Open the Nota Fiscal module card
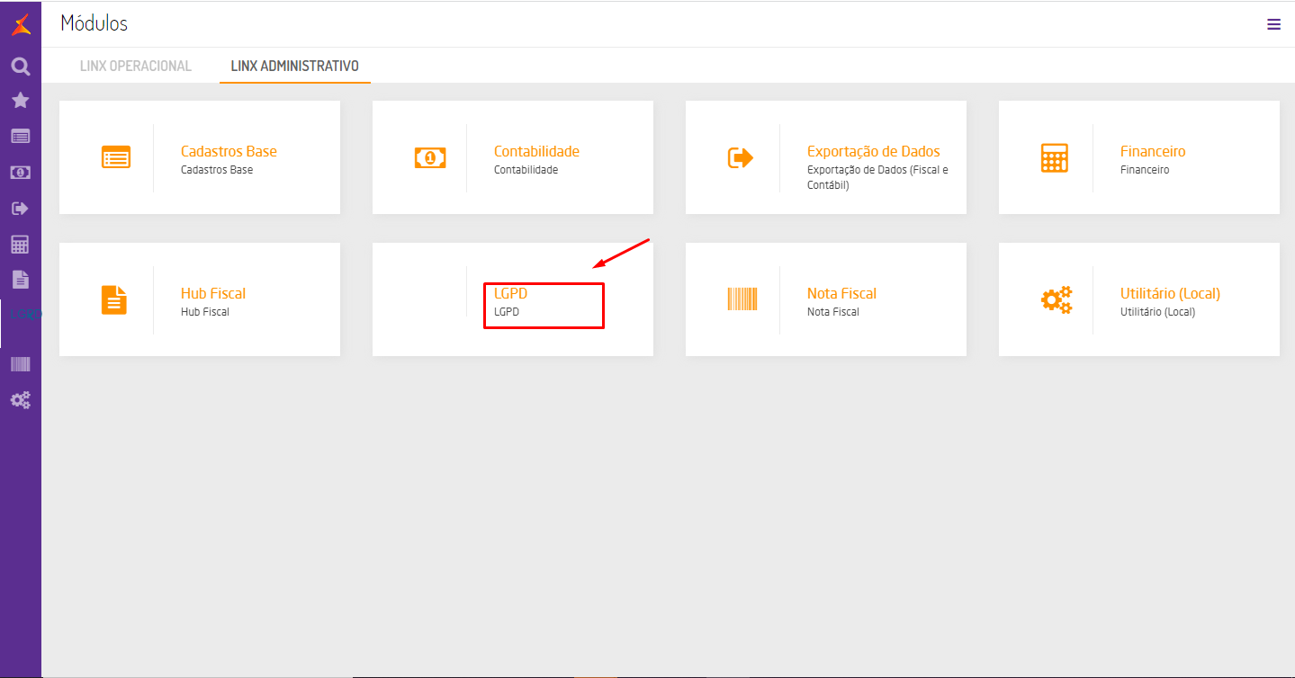1295x678 pixels. 826,299
